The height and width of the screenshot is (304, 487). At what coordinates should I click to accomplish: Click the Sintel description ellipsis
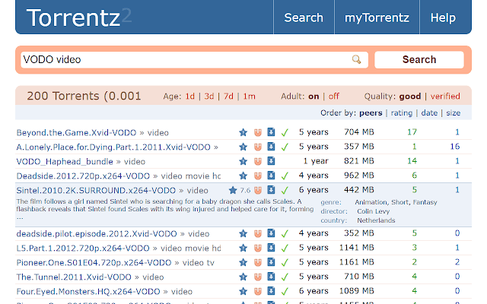click(20, 218)
